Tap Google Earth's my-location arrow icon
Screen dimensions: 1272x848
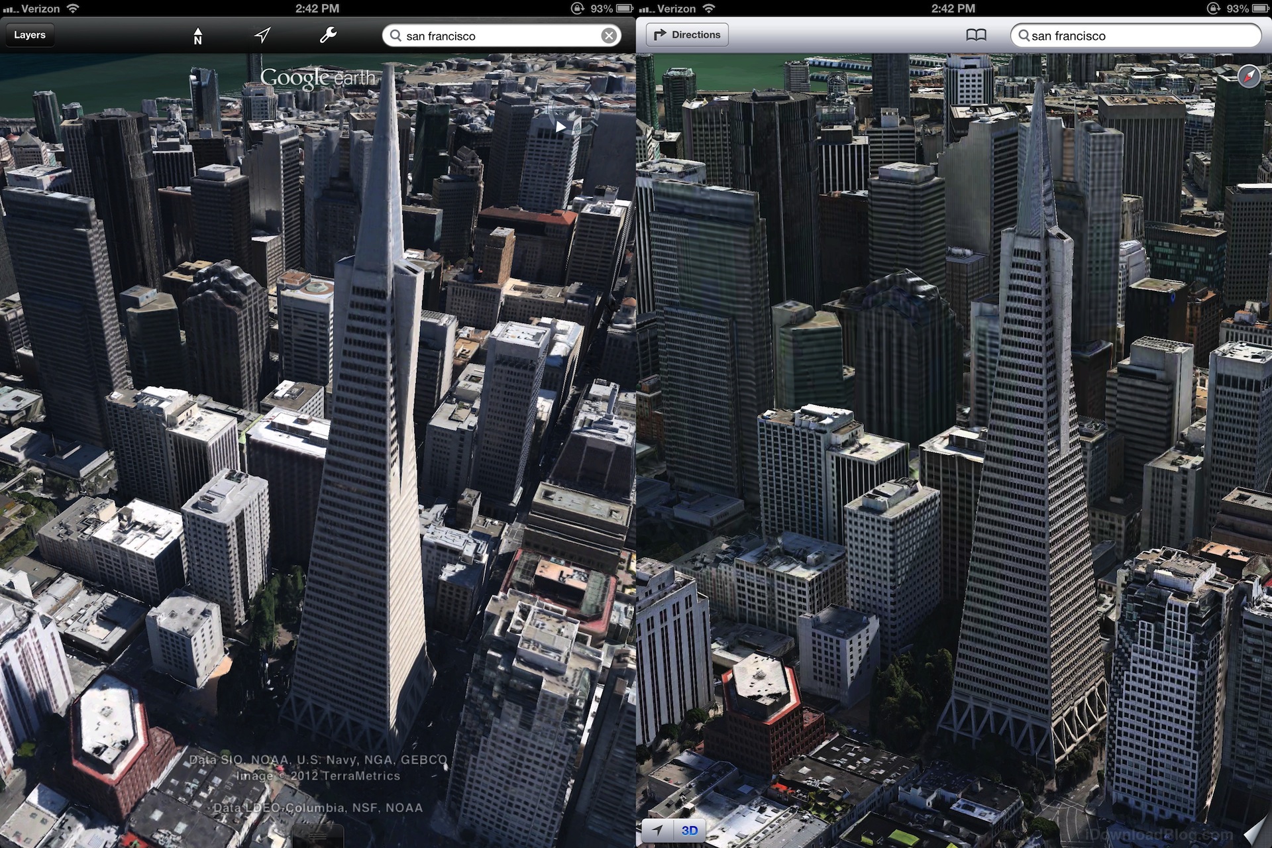[x=262, y=35]
